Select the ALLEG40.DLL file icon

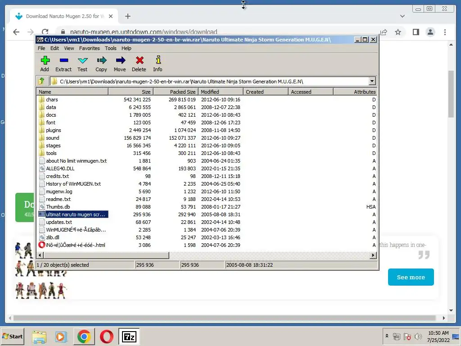[x=42, y=168]
